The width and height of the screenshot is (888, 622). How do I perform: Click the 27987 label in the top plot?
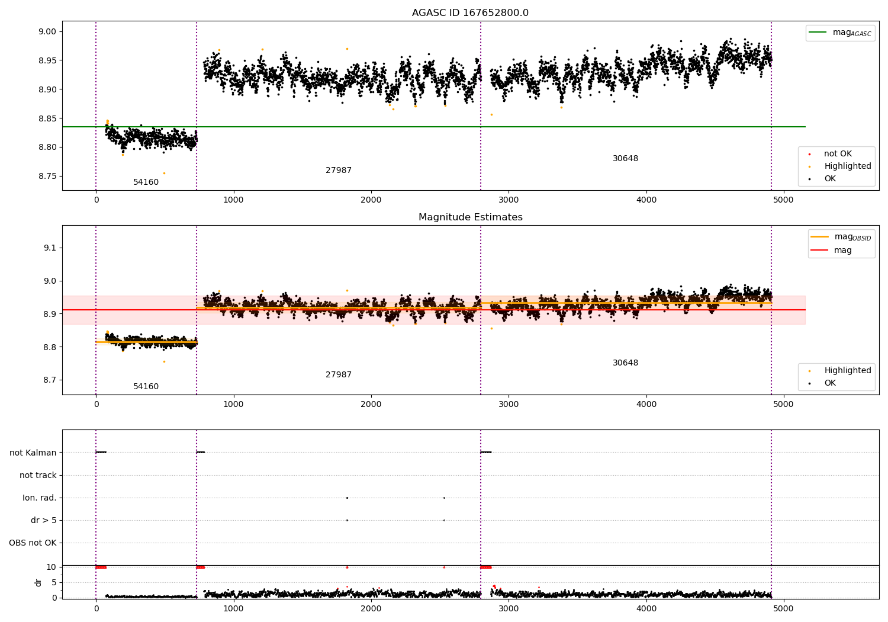tap(339, 171)
